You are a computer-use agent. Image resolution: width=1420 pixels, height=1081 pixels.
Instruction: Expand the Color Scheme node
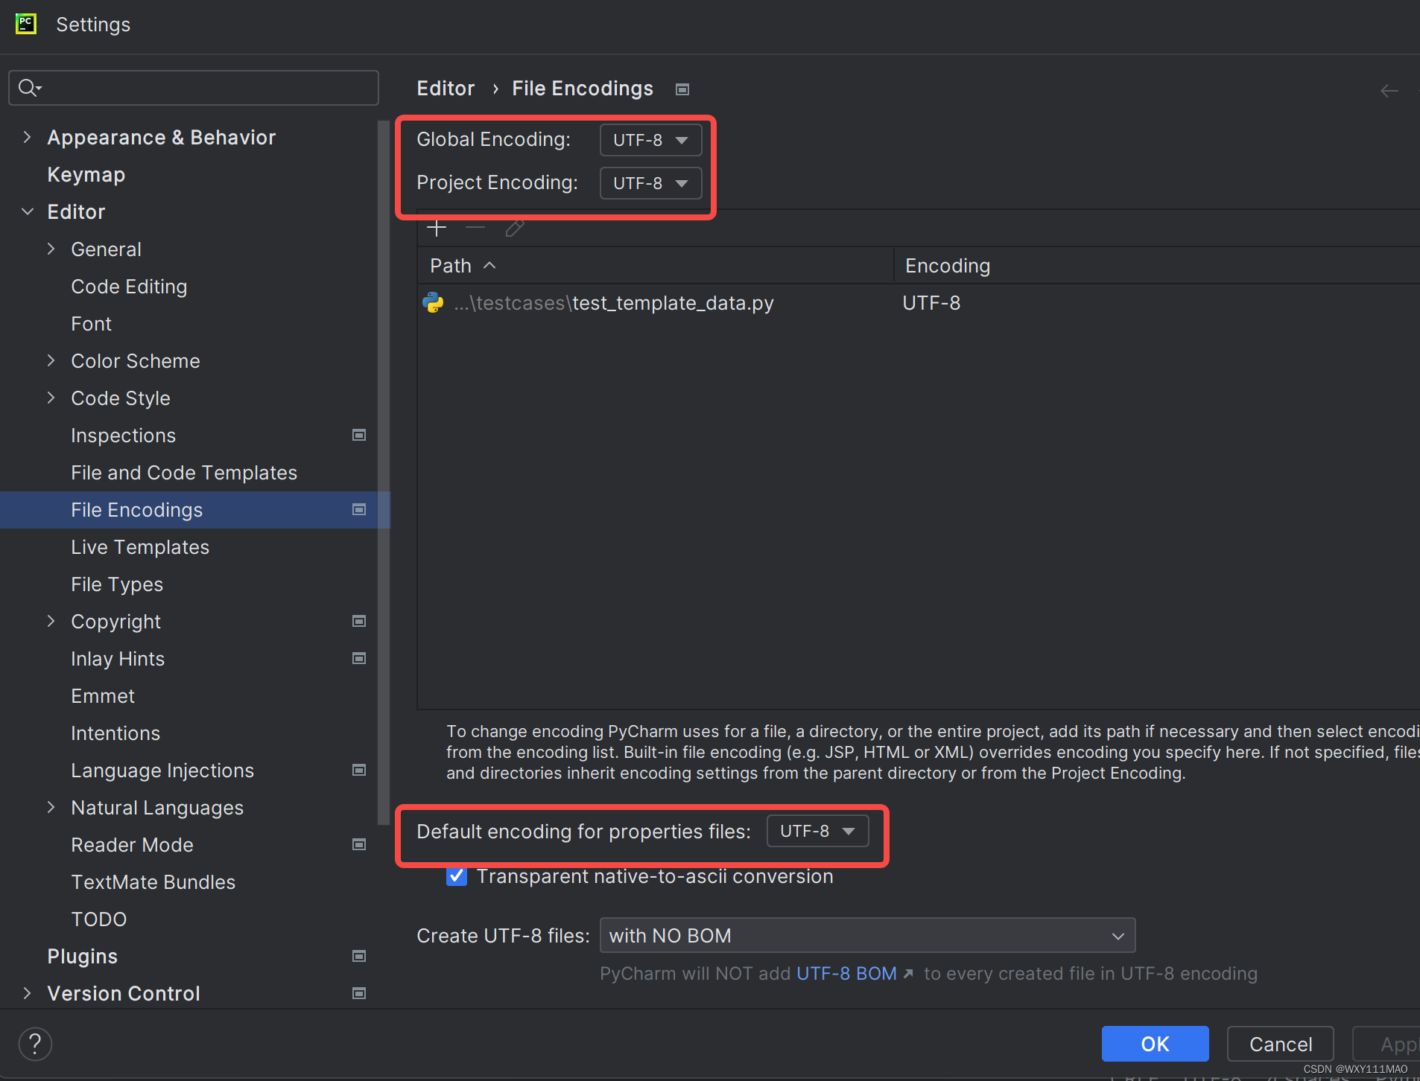point(51,360)
